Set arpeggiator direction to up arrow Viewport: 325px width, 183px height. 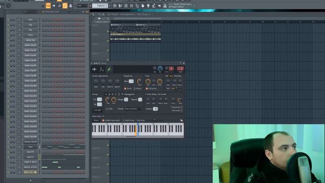(109, 95)
